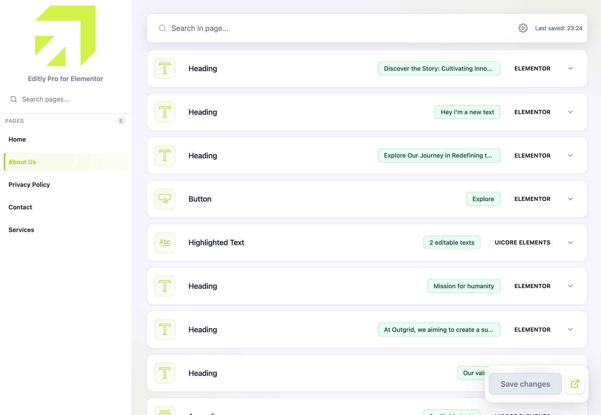
Task: Click Heading title of Discover the Story row
Action: tap(203, 68)
